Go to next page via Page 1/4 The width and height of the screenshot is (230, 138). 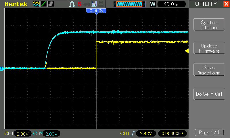209,133
